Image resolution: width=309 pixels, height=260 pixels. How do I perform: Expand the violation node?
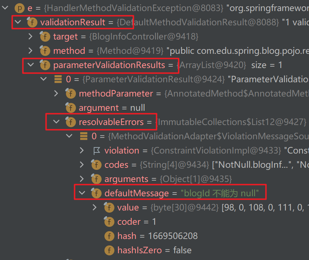click(x=82, y=151)
